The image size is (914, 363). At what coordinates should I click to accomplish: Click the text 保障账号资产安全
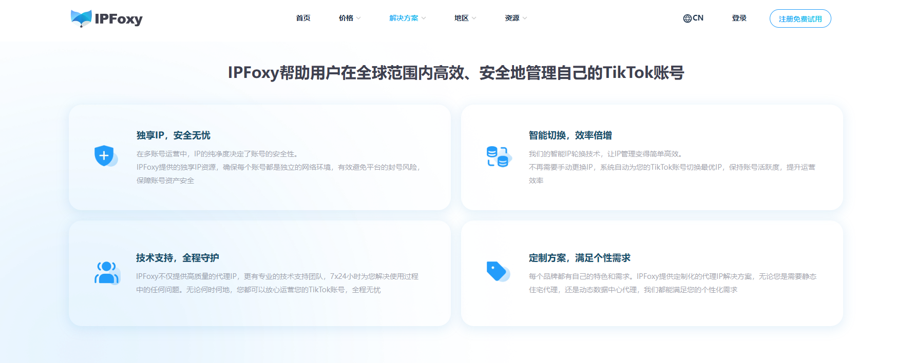pos(165,180)
